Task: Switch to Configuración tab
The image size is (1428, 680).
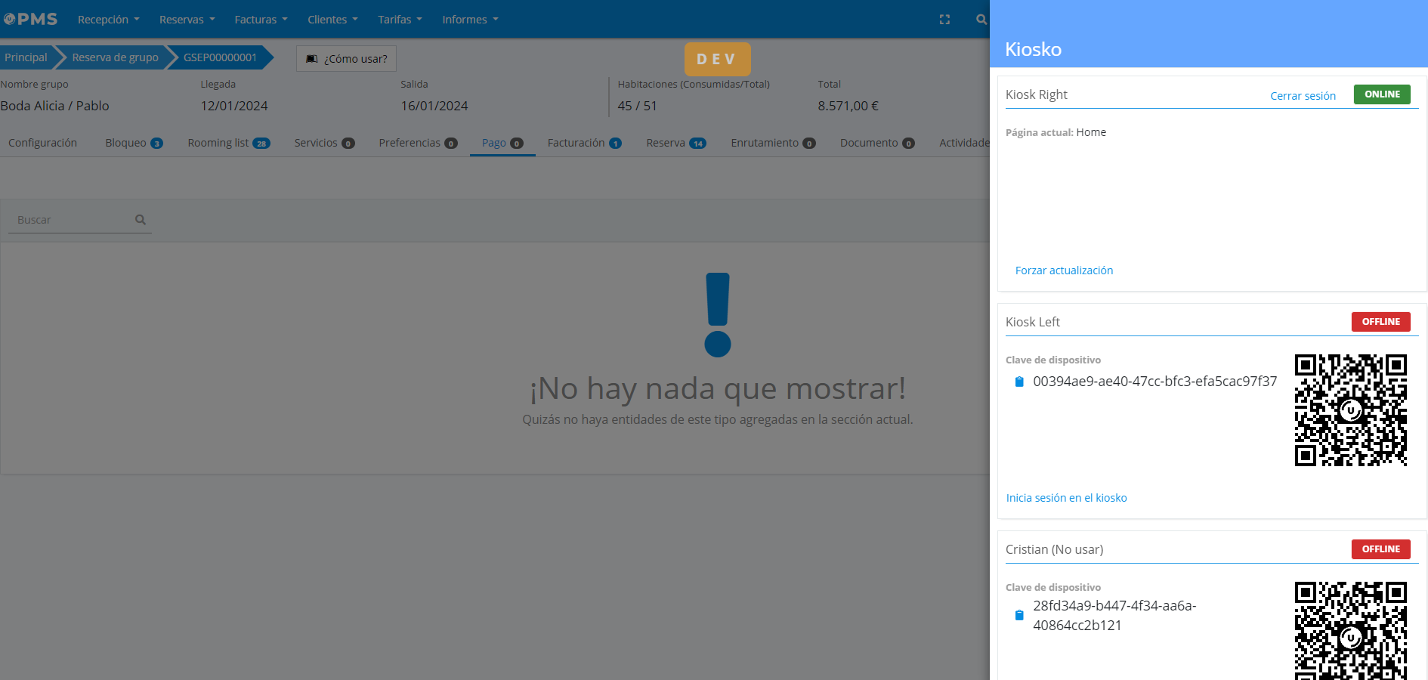Action: [42, 143]
